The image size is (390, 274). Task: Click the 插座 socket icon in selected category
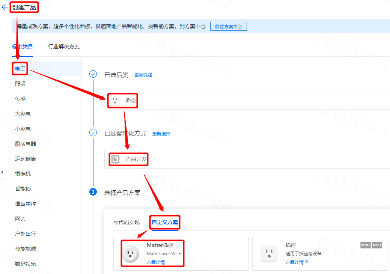pyautogui.click(x=115, y=101)
